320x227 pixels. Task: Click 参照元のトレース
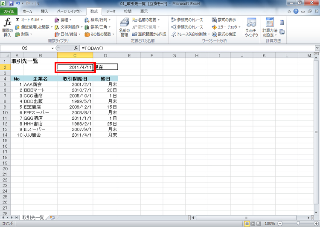pyautogui.click(x=187, y=20)
